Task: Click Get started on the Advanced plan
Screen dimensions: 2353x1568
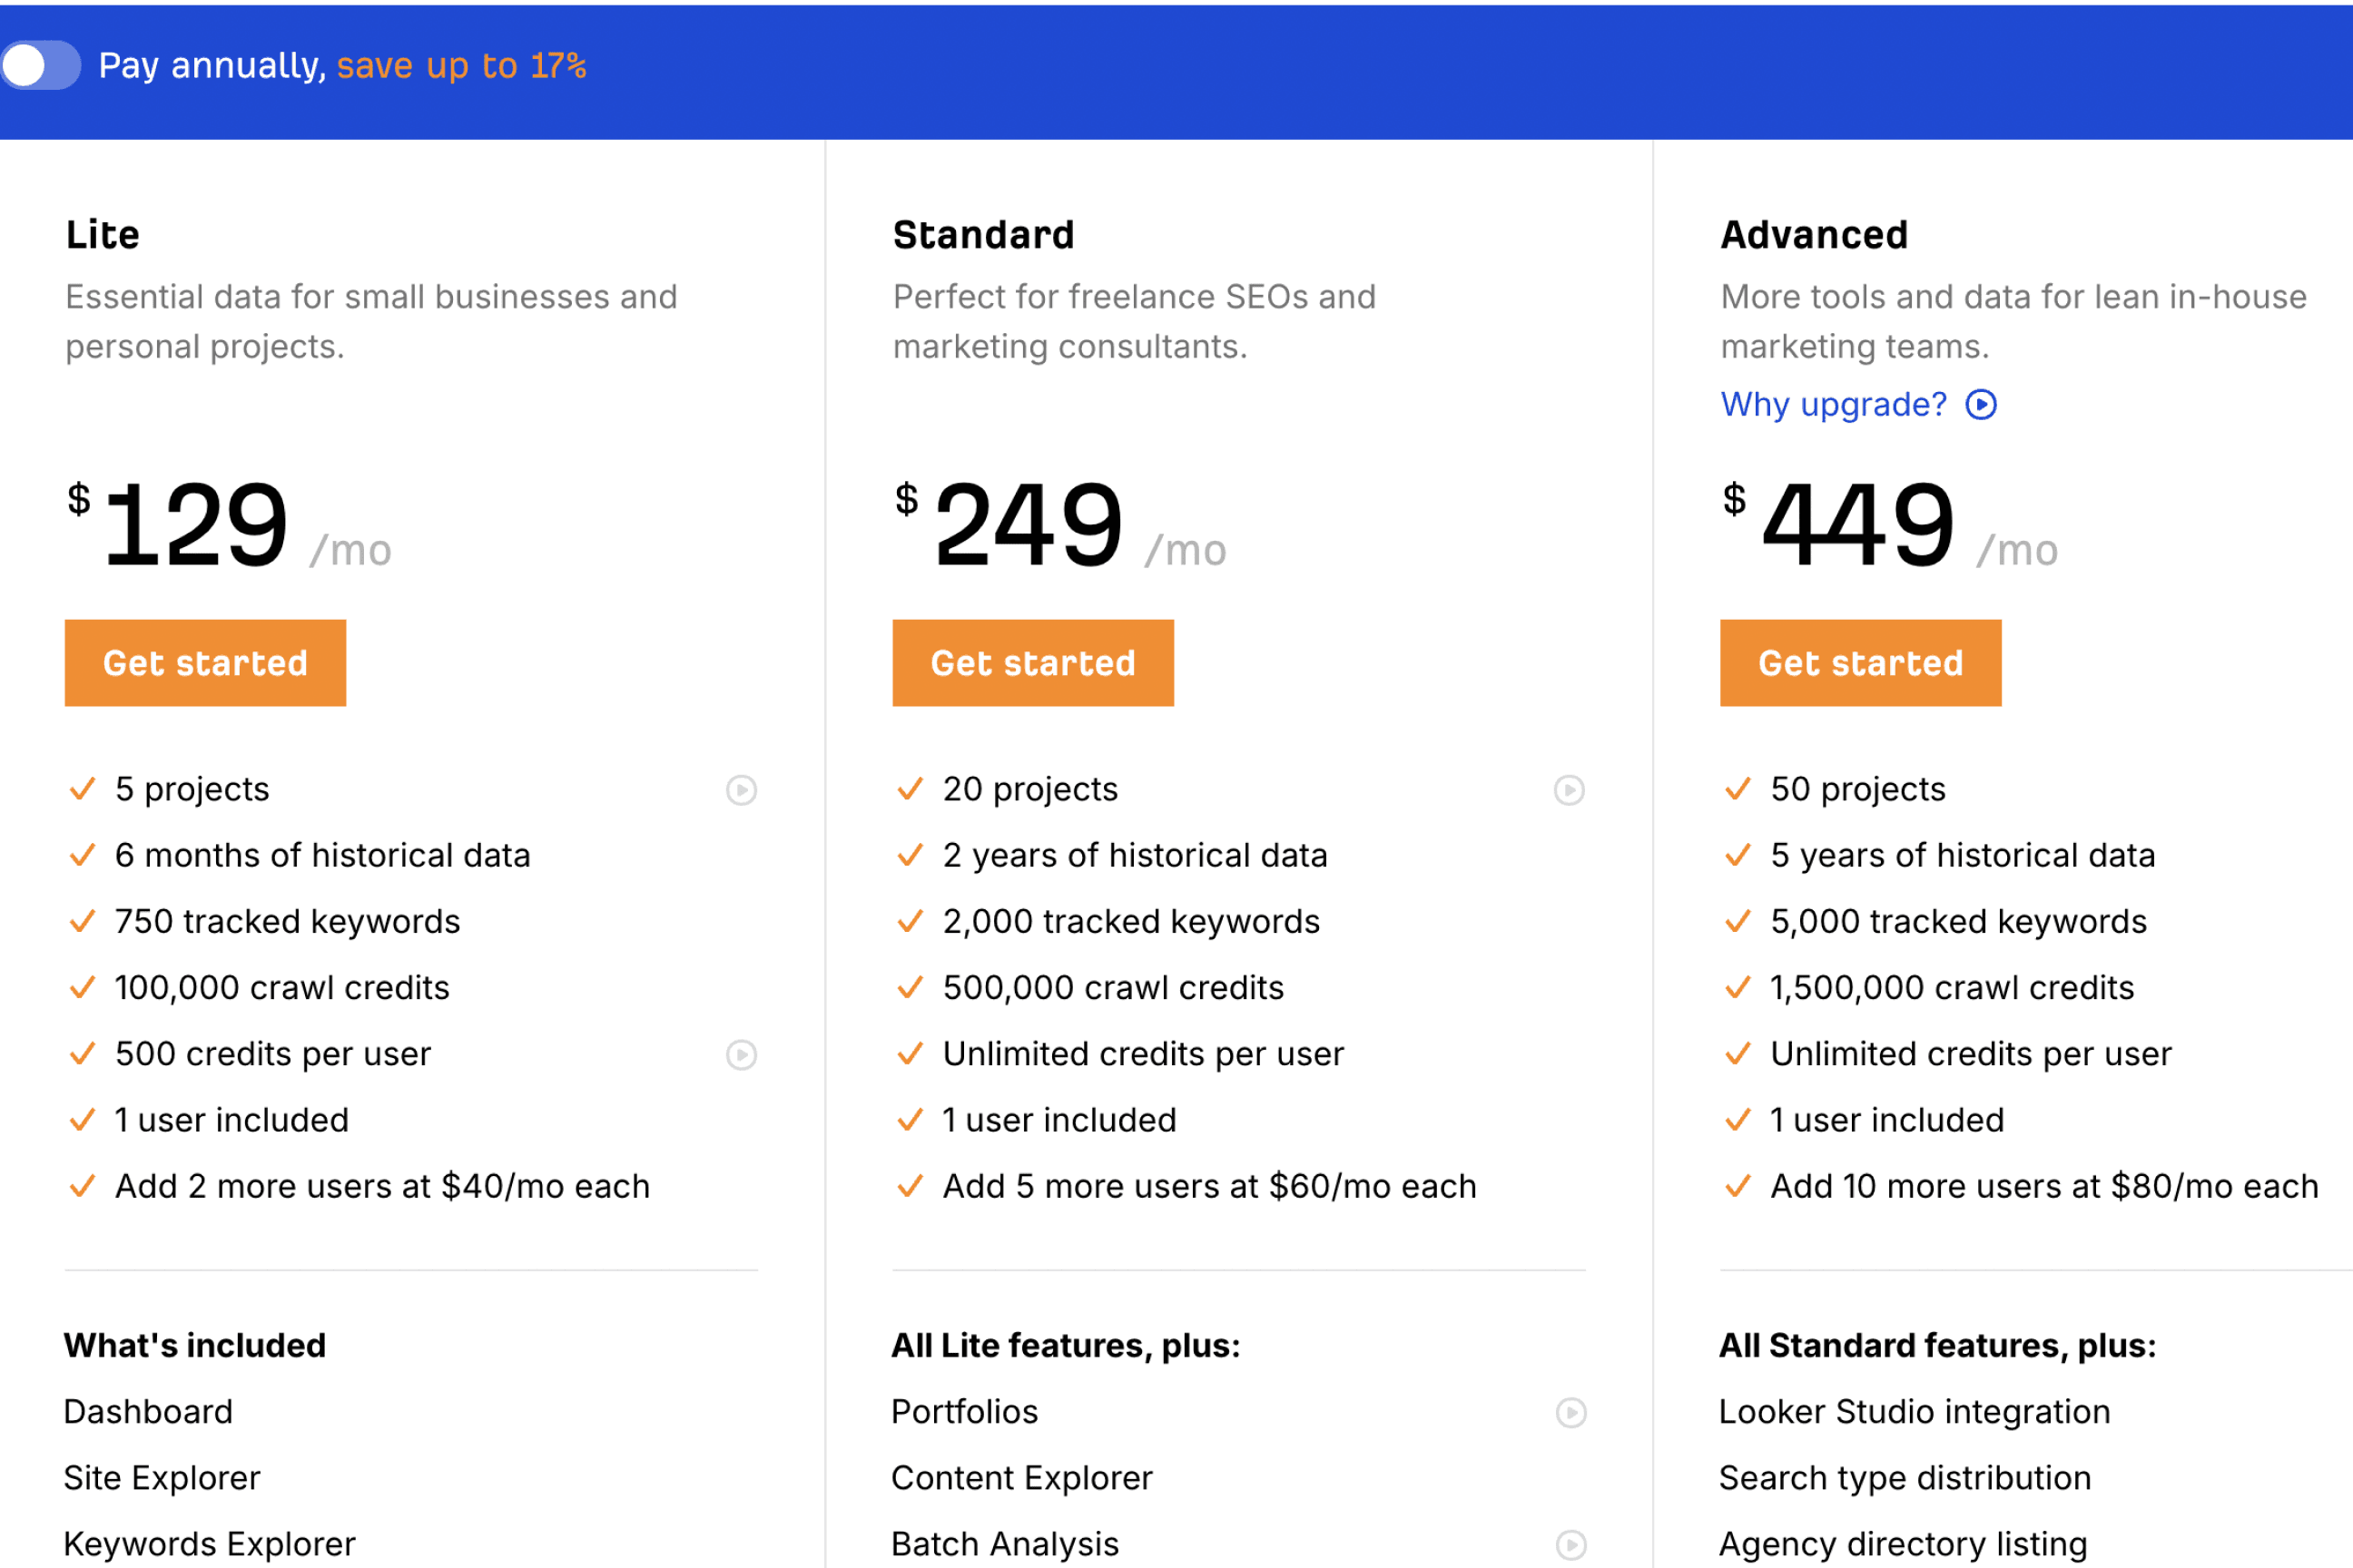Action: [1860, 662]
